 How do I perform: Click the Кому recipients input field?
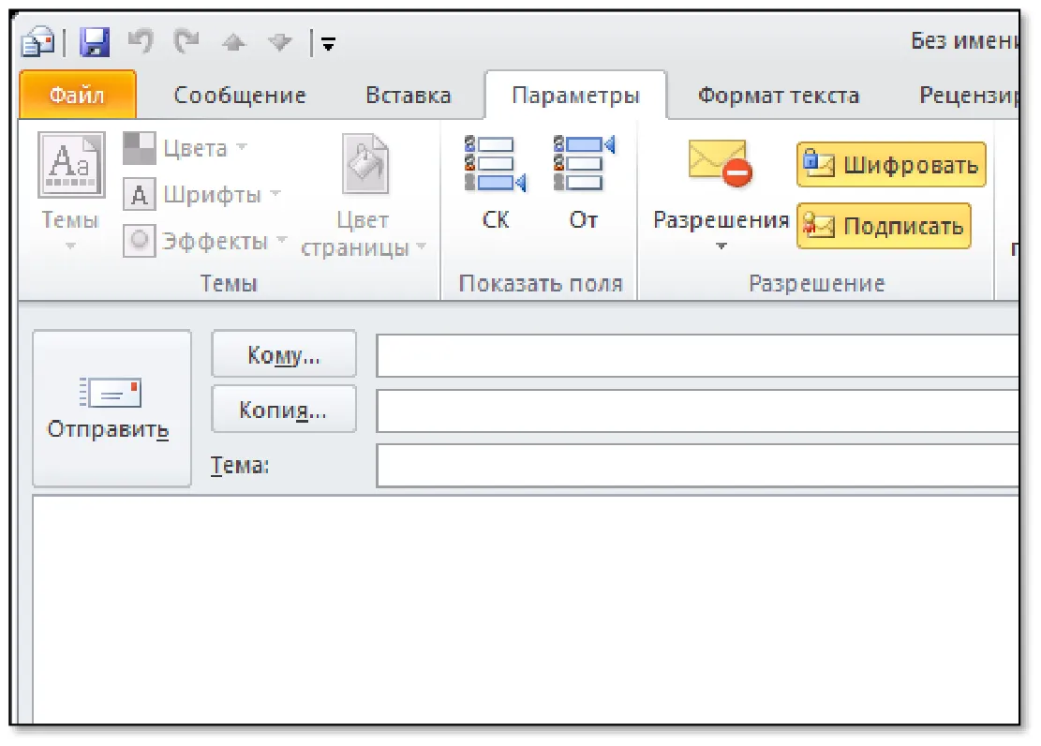(x=697, y=356)
